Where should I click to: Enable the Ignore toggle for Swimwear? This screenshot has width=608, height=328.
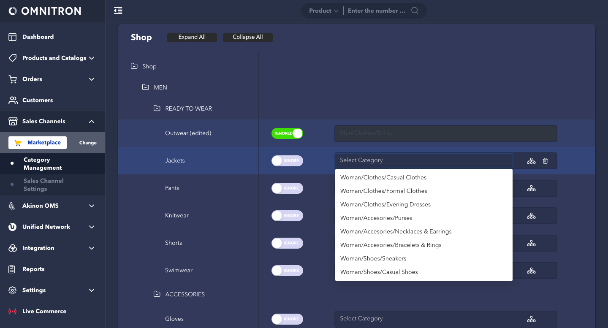click(287, 271)
